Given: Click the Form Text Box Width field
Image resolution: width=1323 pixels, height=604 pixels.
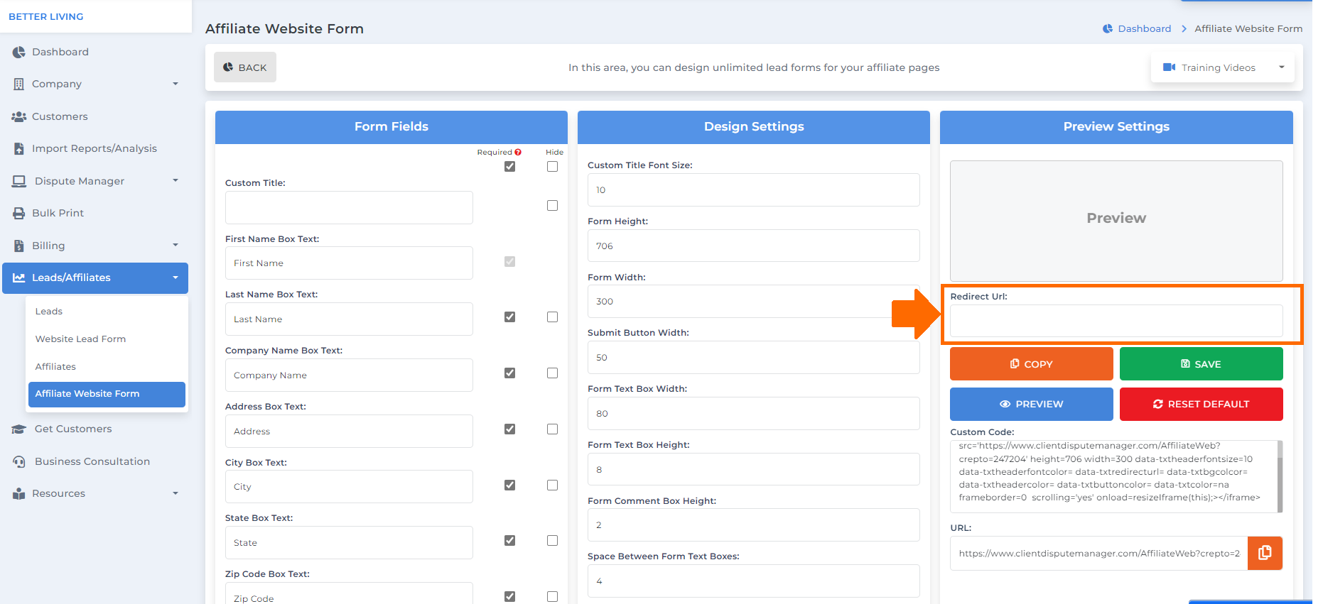Looking at the screenshot, I should (x=753, y=413).
